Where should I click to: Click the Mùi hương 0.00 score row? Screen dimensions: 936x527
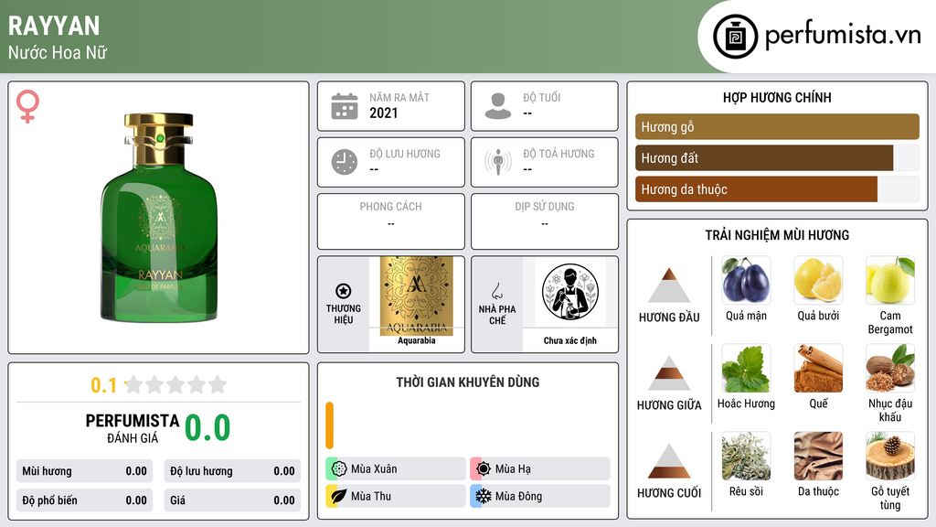click(84, 471)
